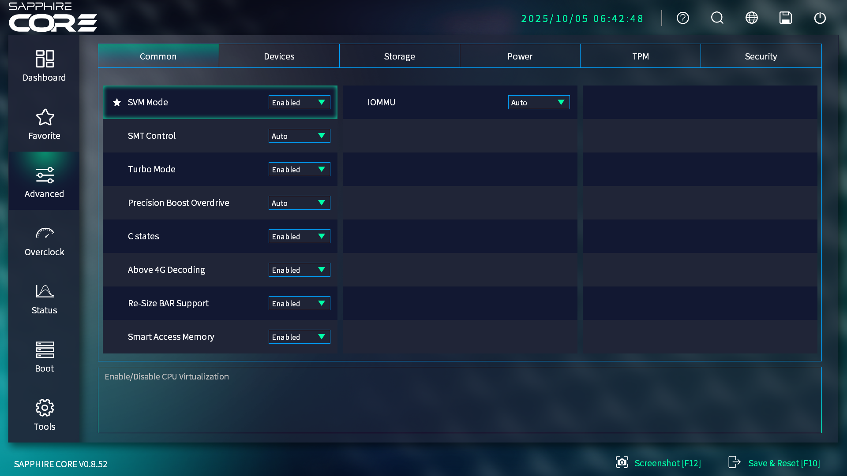Open the Status graph section
Image resolution: width=847 pixels, height=476 pixels.
pyautogui.click(x=44, y=298)
